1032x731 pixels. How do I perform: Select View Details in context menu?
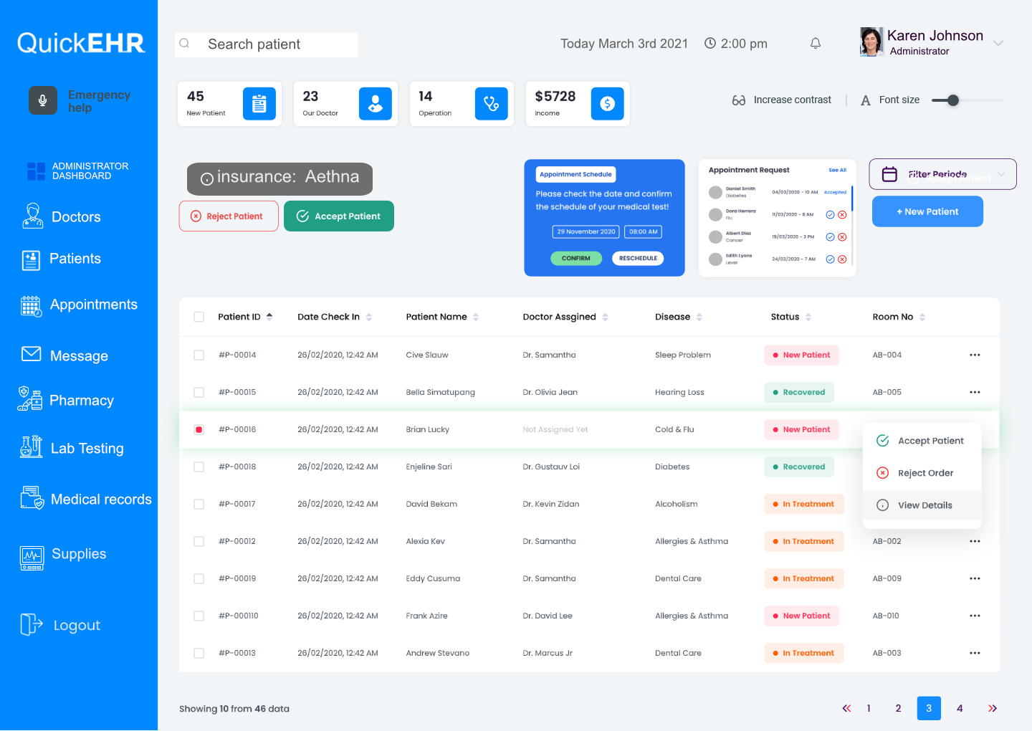click(x=924, y=505)
